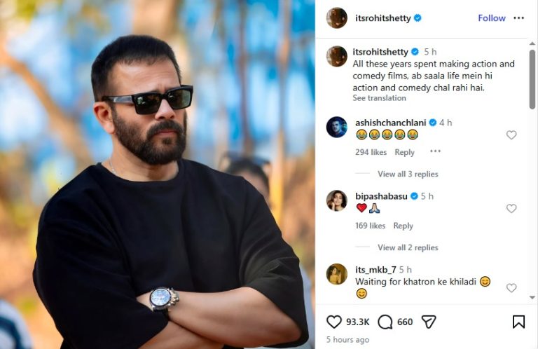Like bipashabasu's comment heart
This screenshot has width=538, height=349.
point(511,209)
